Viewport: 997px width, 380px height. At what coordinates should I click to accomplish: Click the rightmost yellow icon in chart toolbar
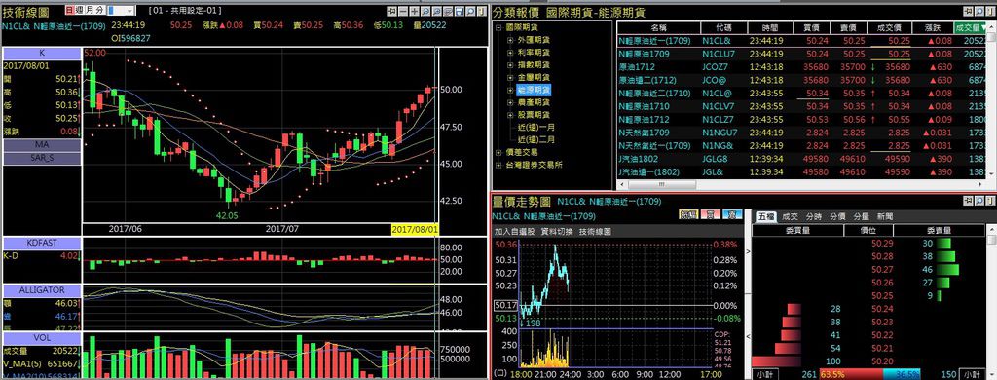coord(481,11)
